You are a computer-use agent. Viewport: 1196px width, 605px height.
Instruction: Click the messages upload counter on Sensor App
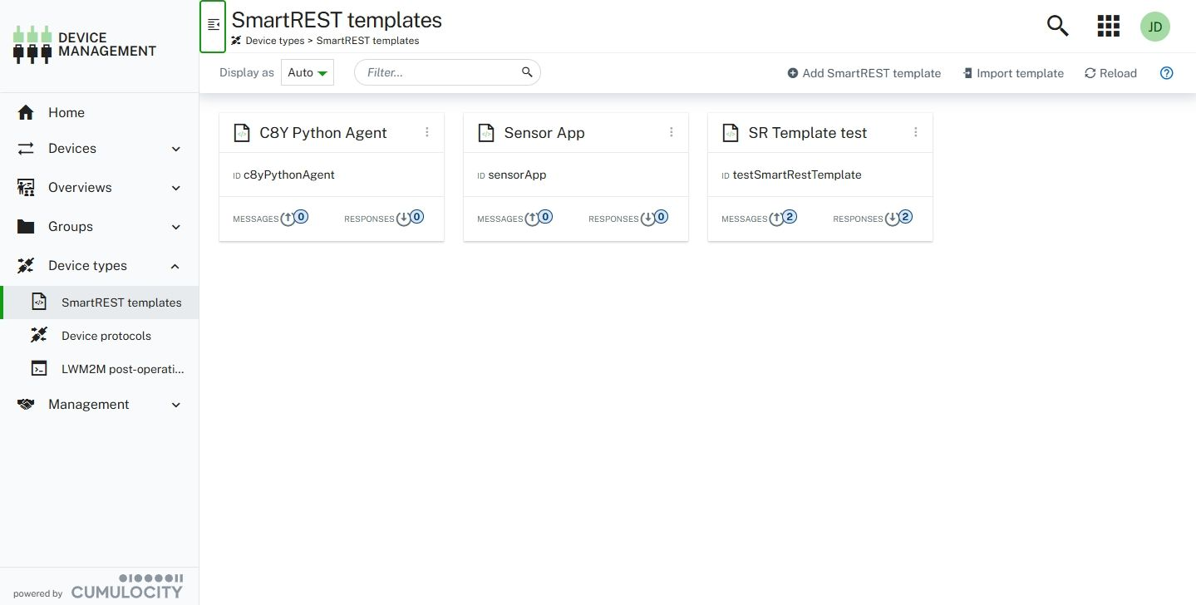point(539,217)
